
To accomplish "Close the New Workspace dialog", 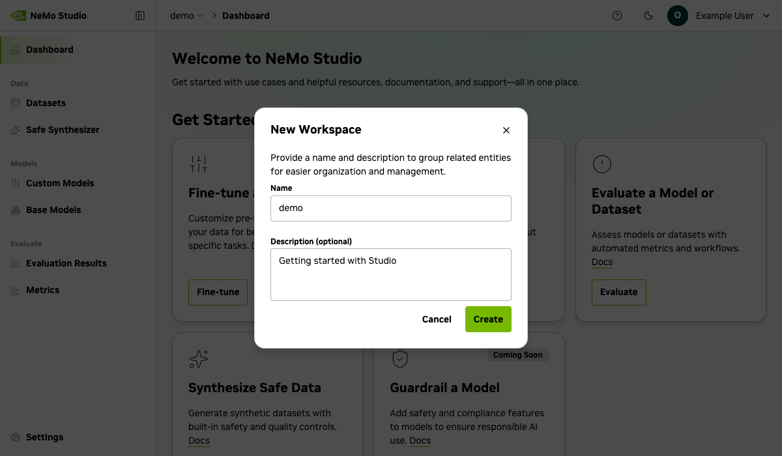I will (x=506, y=130).
